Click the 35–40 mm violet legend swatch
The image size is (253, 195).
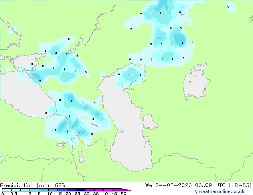coord(99,190)
